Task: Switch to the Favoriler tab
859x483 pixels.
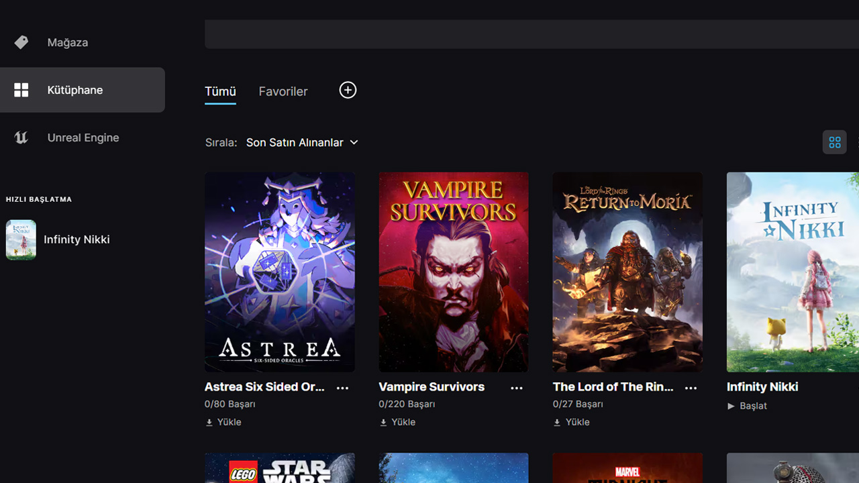Action: (283, 92)
